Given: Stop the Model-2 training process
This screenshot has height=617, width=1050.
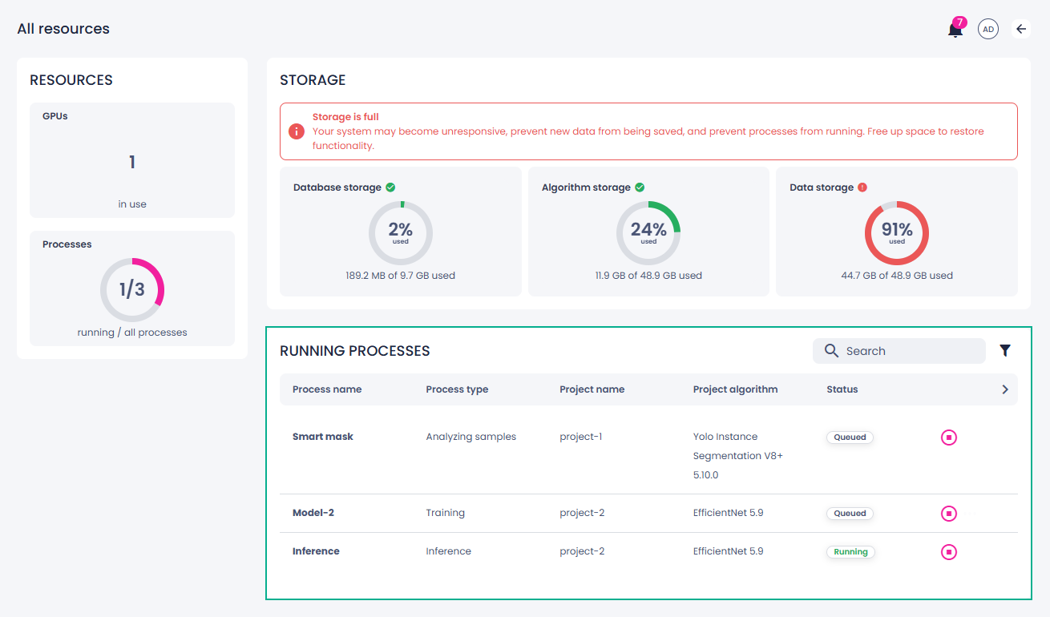Looking at the screenshot, I should tap(949, 514).
